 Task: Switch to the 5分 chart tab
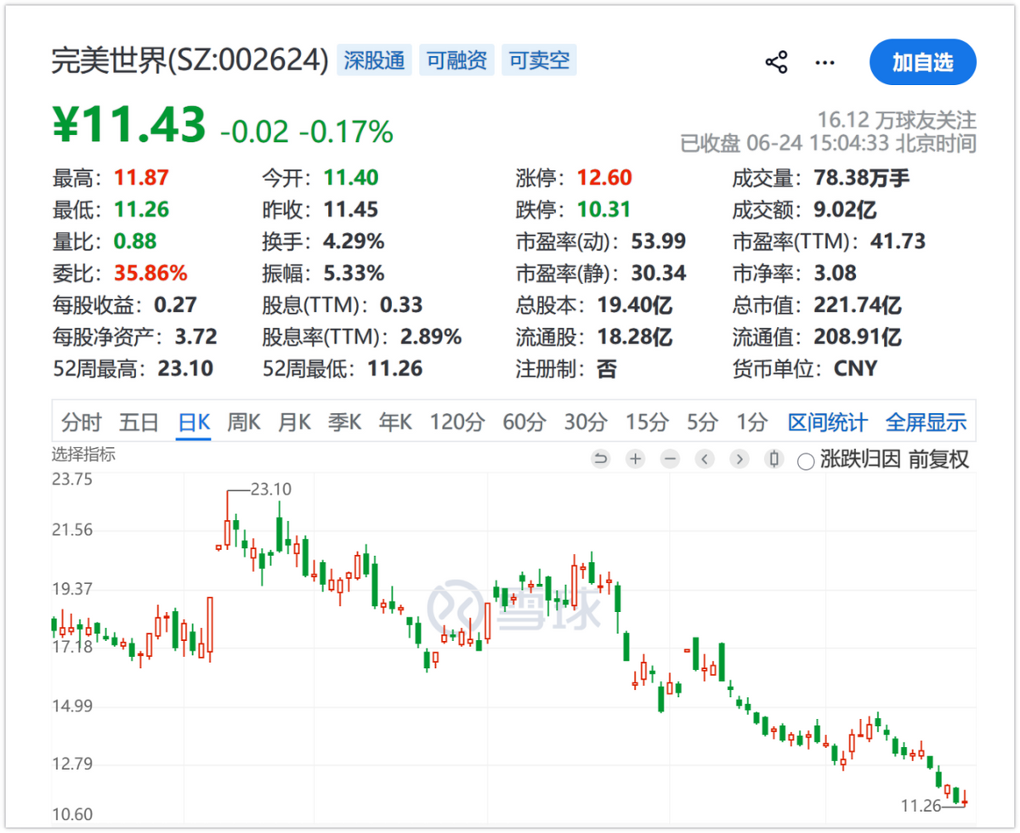[702, 422]
